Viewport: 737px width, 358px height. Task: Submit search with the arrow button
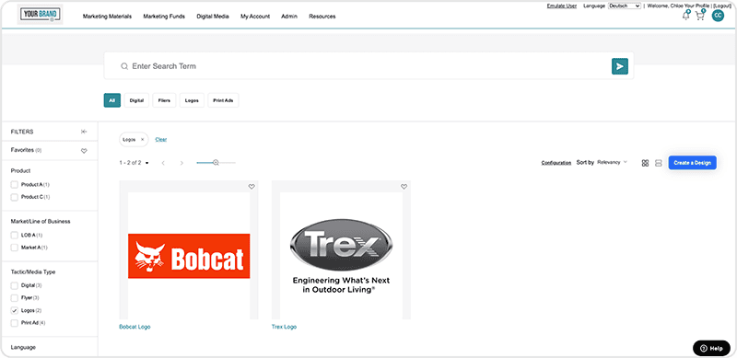[x=619, y=66]
